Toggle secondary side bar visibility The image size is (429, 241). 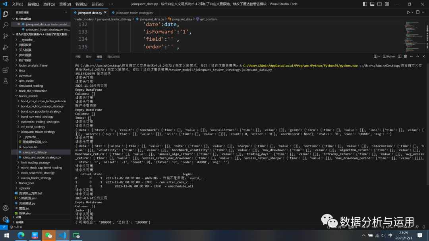click(379, 4)
